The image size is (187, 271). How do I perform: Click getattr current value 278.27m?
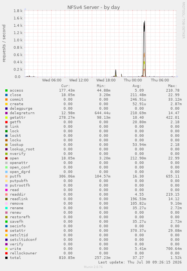coord(67,118)
